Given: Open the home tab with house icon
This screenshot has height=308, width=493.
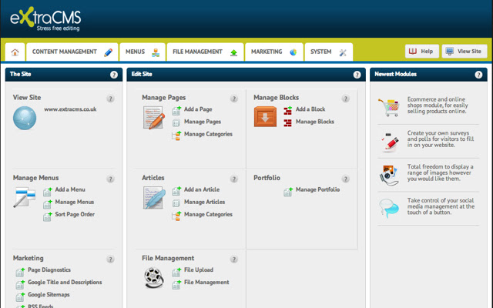Looking at the screenshot, I should (x=15, y=52).
